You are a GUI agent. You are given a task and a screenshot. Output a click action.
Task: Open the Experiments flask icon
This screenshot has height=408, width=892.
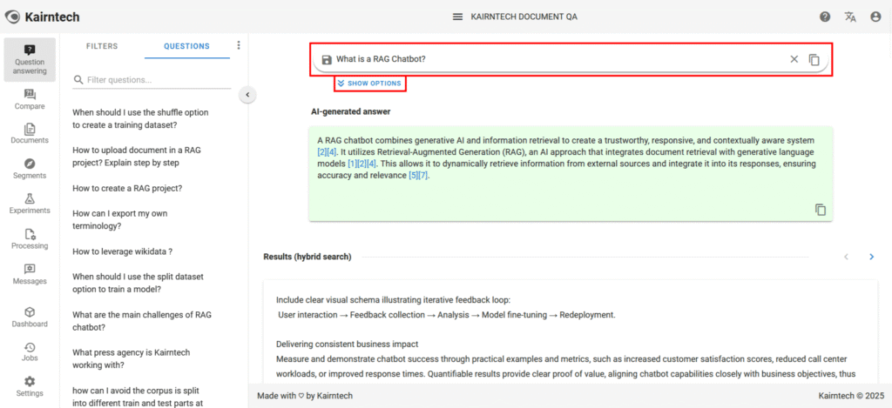30,204
